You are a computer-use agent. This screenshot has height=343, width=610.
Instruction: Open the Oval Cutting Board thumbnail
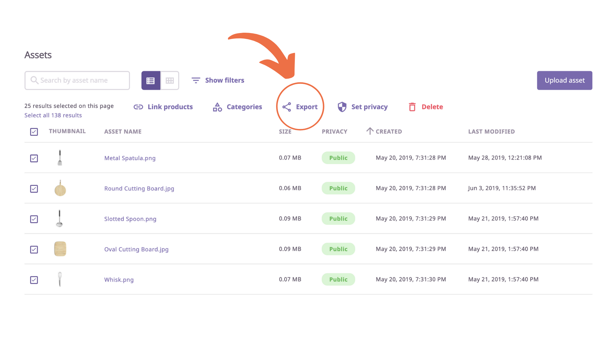pyautogui.click(x=60, y=249)
